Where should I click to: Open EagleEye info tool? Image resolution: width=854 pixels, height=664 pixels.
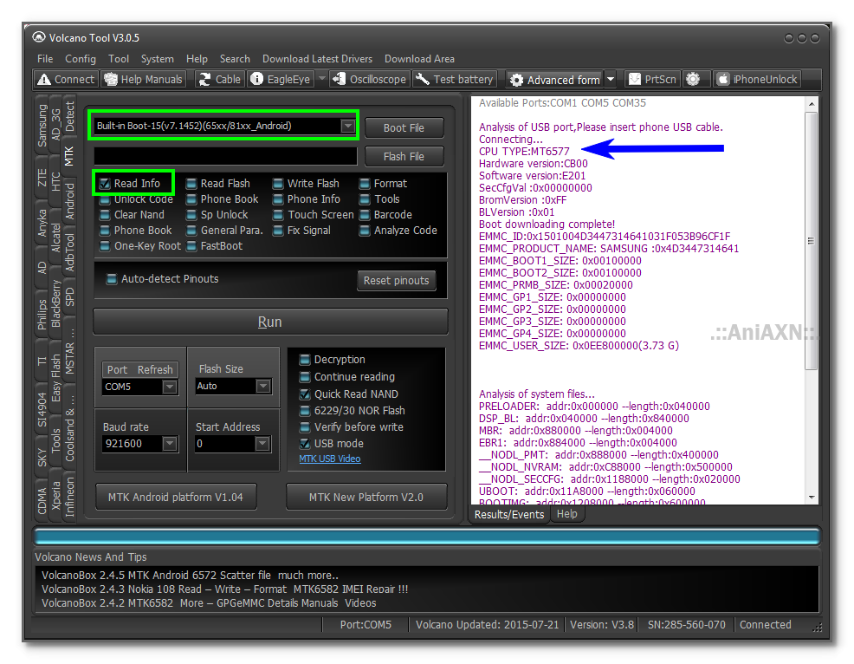tap(281, 80)
